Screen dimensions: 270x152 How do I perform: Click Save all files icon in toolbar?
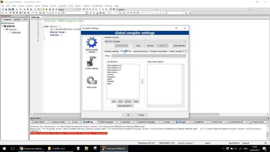[13, 9]
